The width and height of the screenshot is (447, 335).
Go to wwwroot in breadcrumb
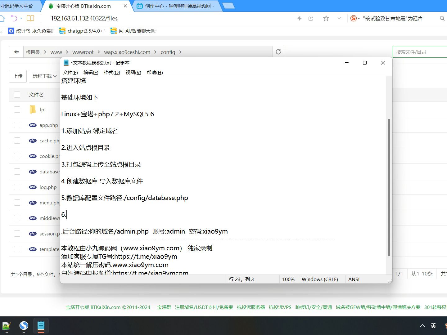pos(83,52)
